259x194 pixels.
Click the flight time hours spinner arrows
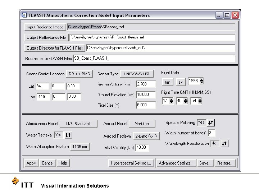coord(171,101)
